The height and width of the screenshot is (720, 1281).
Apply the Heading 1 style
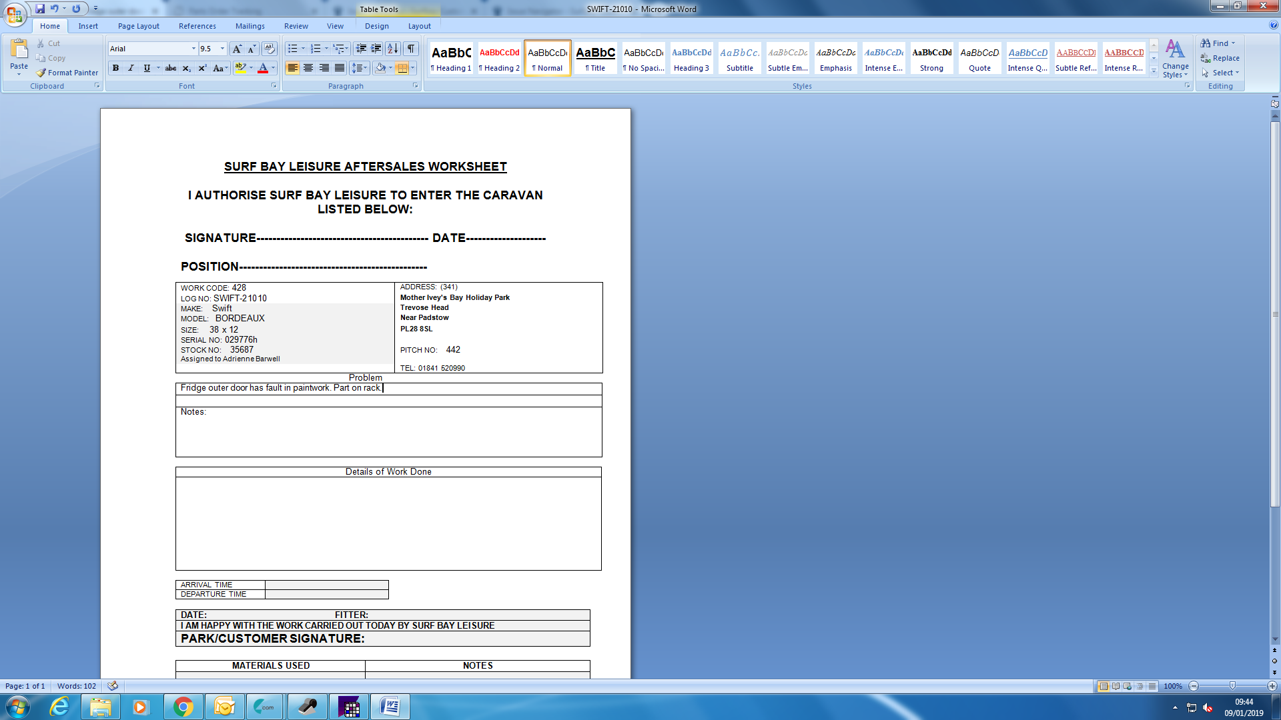(451, 58)
